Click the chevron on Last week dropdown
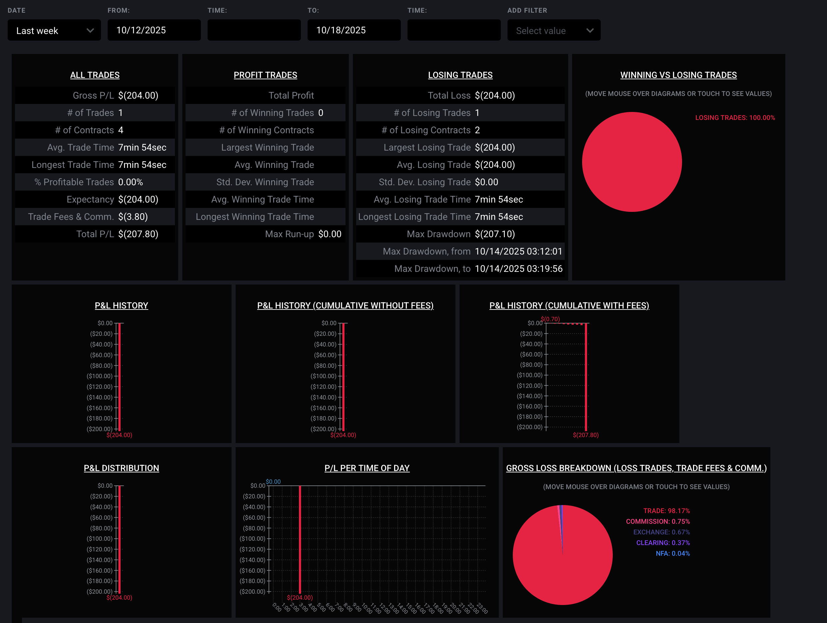 (x=90, y=30)
